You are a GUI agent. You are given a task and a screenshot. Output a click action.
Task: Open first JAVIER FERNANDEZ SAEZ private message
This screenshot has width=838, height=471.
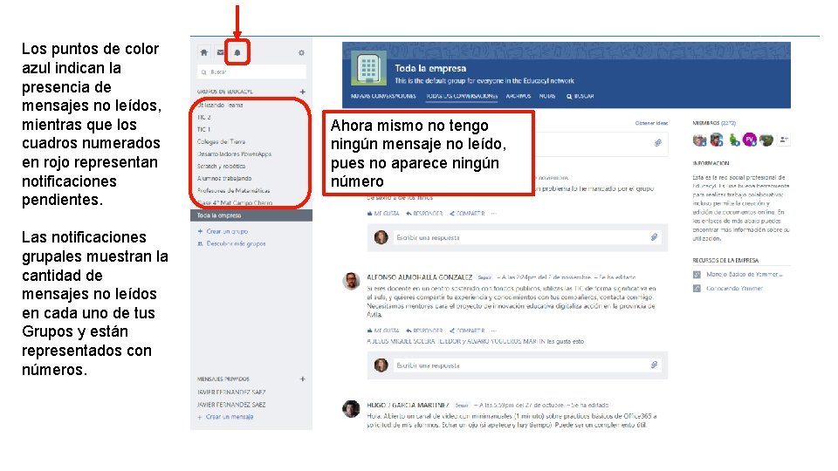click(230, 392)
